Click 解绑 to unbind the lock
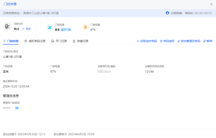This screenshot has height=138, width=216. pos(208,41)
